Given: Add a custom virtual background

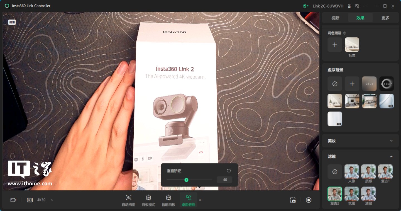Looking at the screenshot, I should tap(352, 84).
